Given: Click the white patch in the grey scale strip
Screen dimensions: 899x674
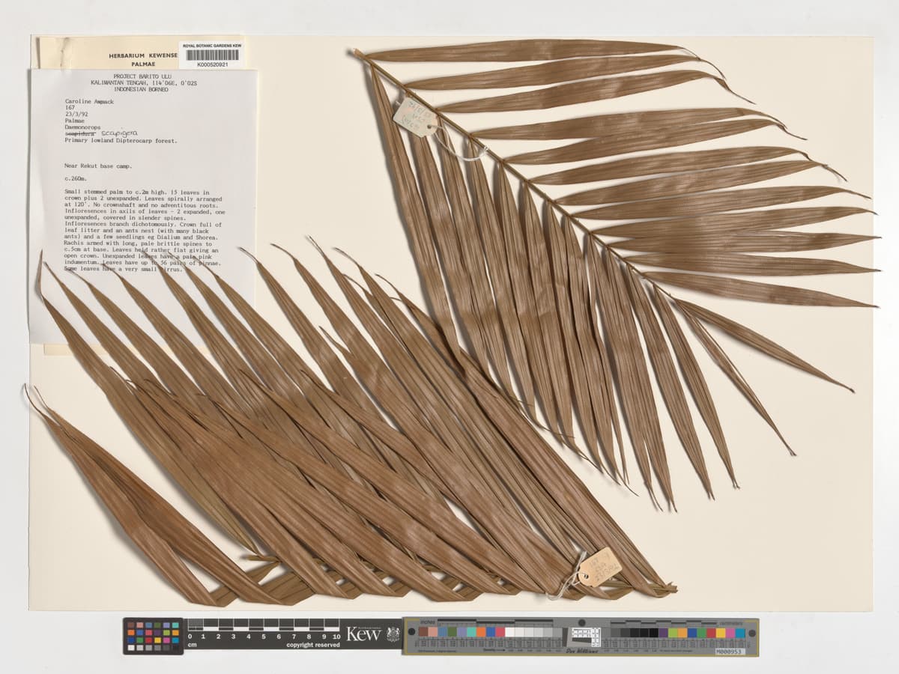Looking at the screenshot, I should click(511, 632).
